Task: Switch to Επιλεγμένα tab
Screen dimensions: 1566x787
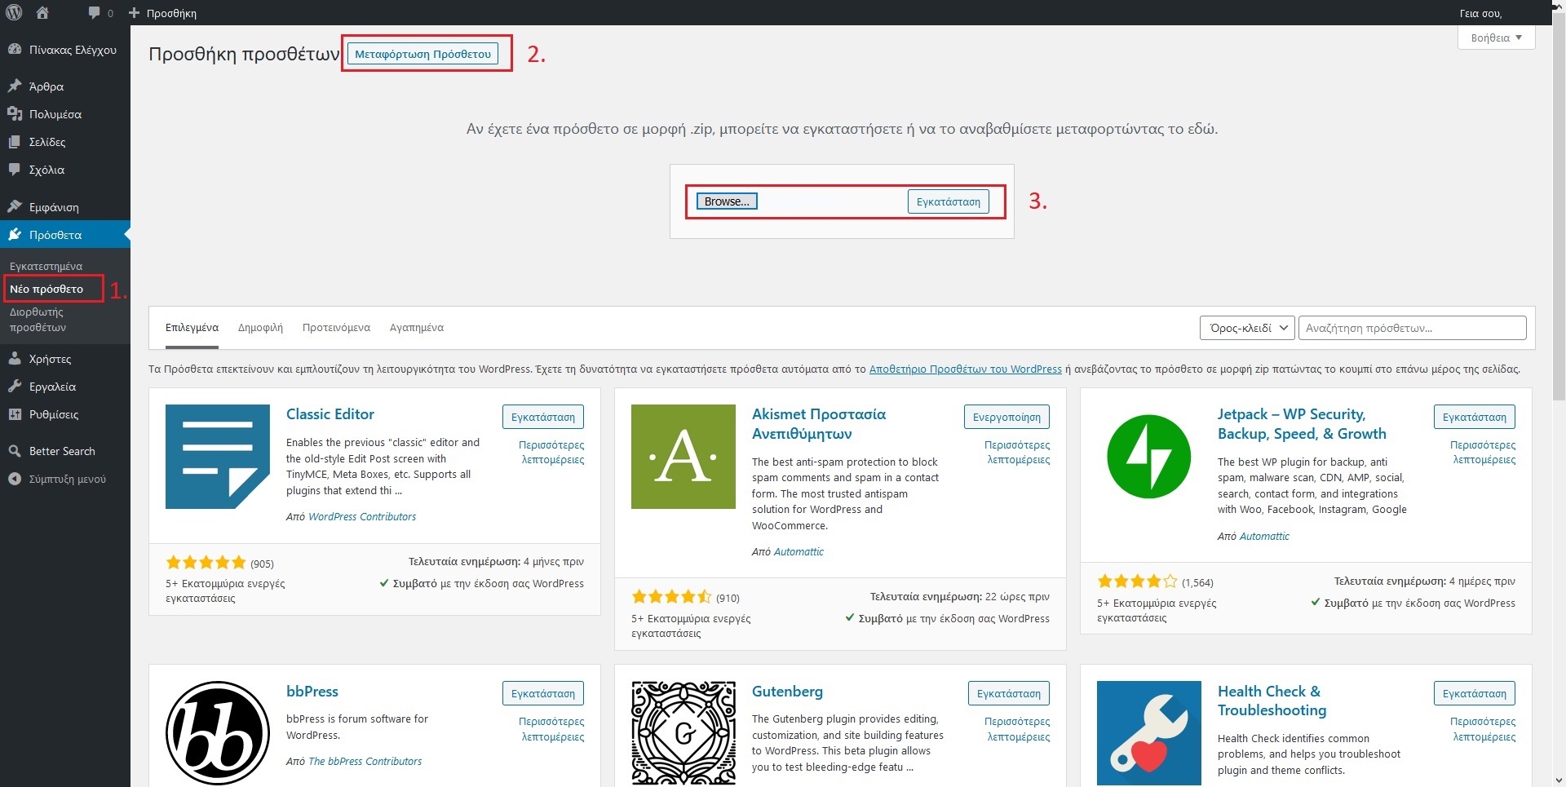Action: 192,328
